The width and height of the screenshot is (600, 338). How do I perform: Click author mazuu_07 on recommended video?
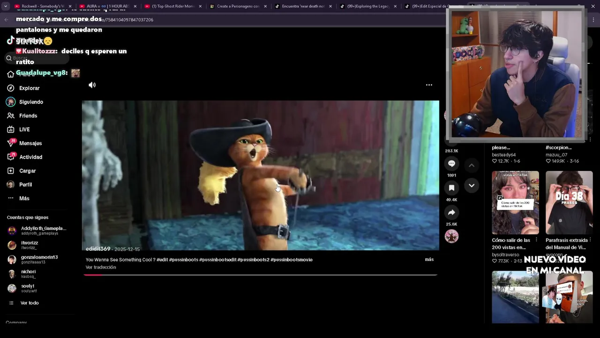pyautogui.click(x=556, y=154)
